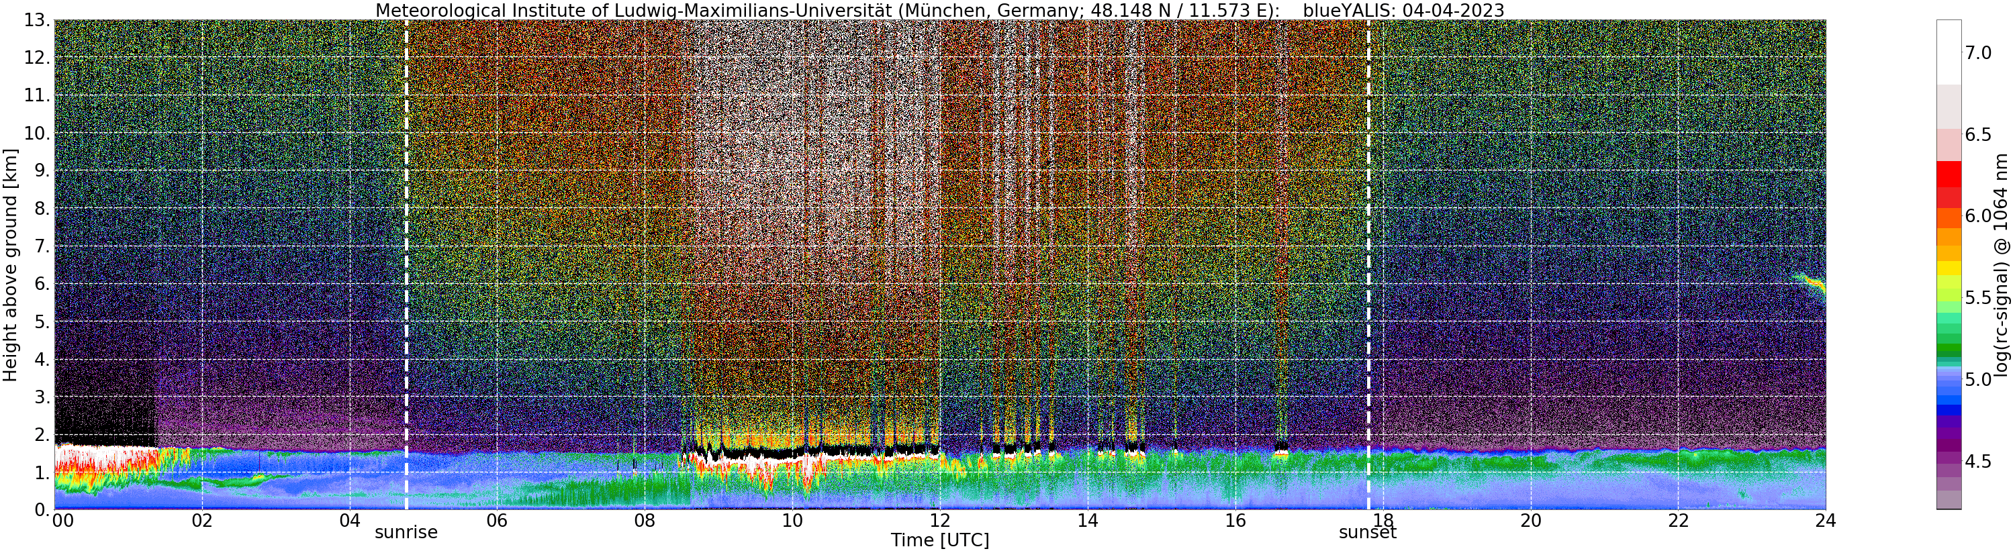Image resolution: width=2015 pixels, height=553 pixels.
Task: Click the green segment of the colorbar
Action: 1949,348
